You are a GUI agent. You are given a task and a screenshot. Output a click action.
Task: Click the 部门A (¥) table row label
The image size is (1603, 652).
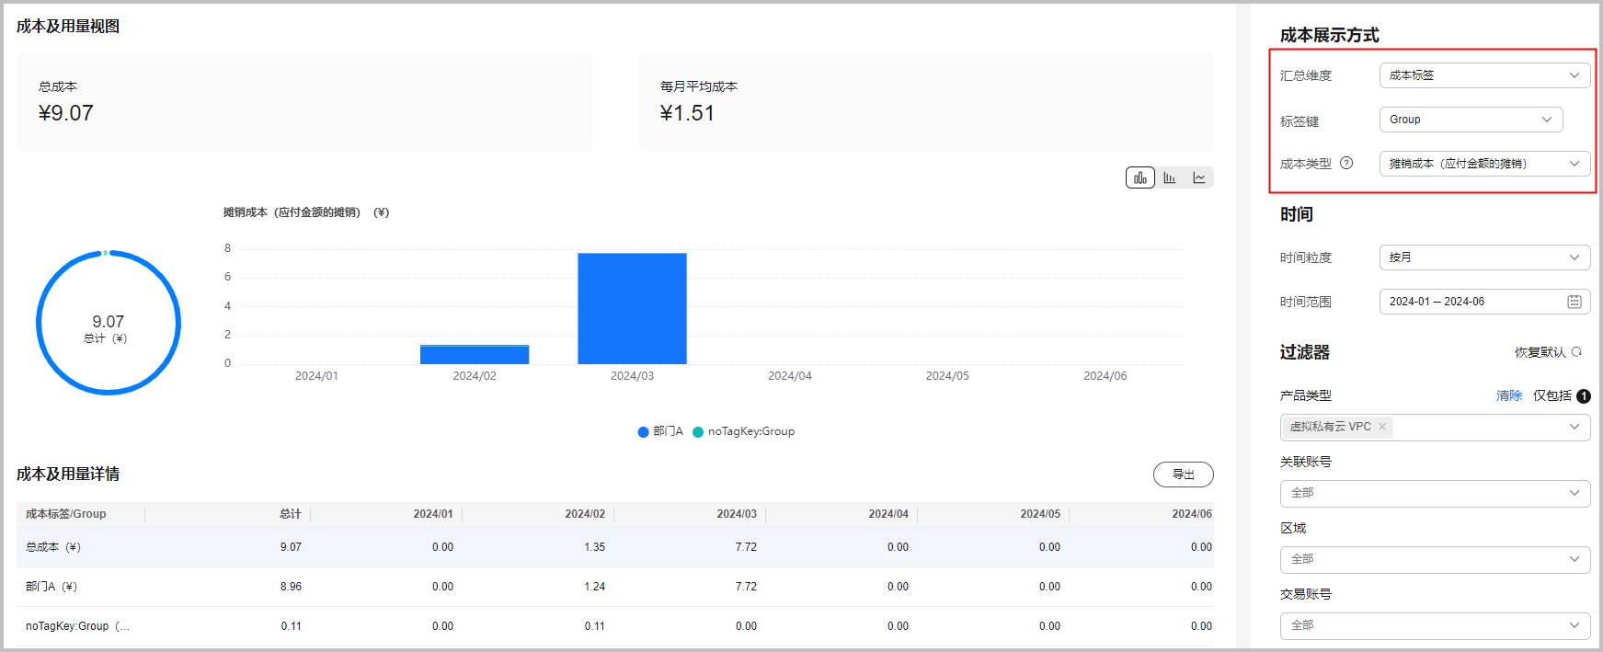pos(52,587)
